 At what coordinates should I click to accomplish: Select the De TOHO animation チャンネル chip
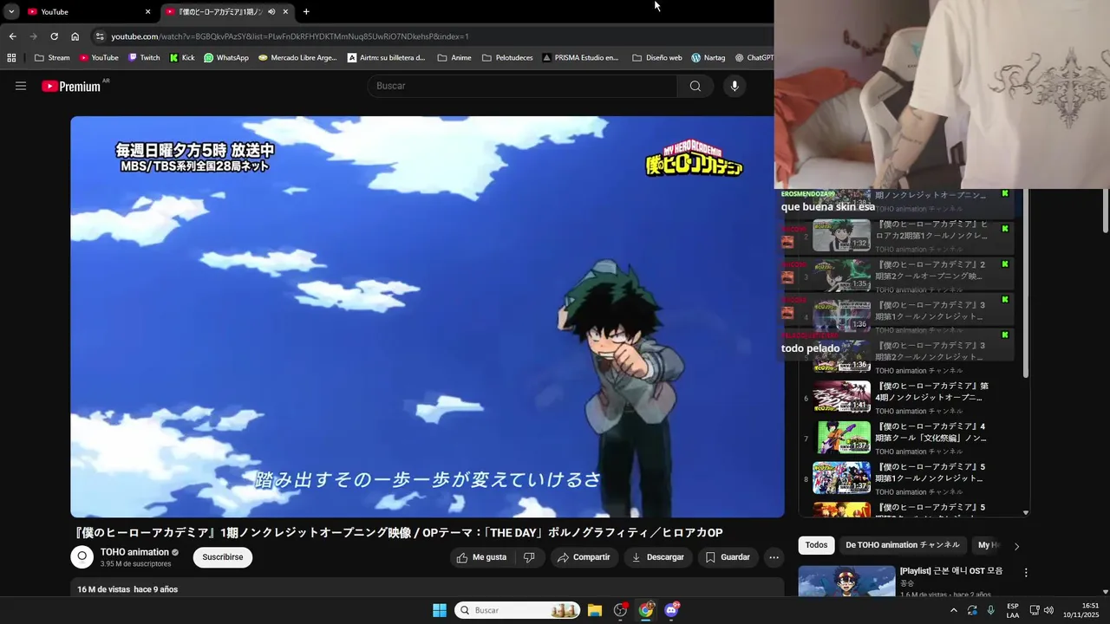(903, 545)
